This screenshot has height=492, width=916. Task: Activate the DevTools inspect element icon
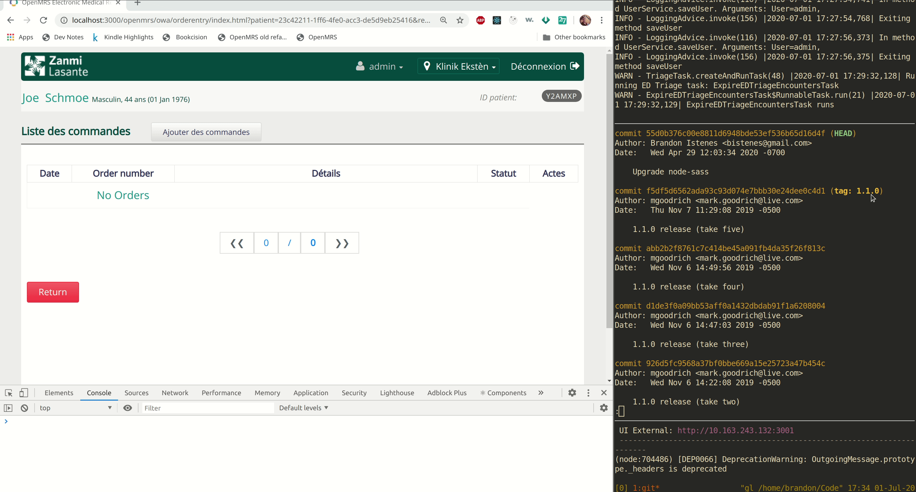9,393
